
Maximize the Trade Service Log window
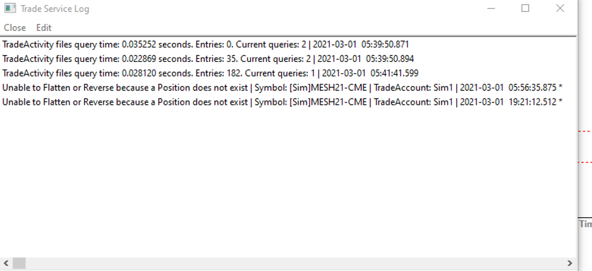(525, 8)
